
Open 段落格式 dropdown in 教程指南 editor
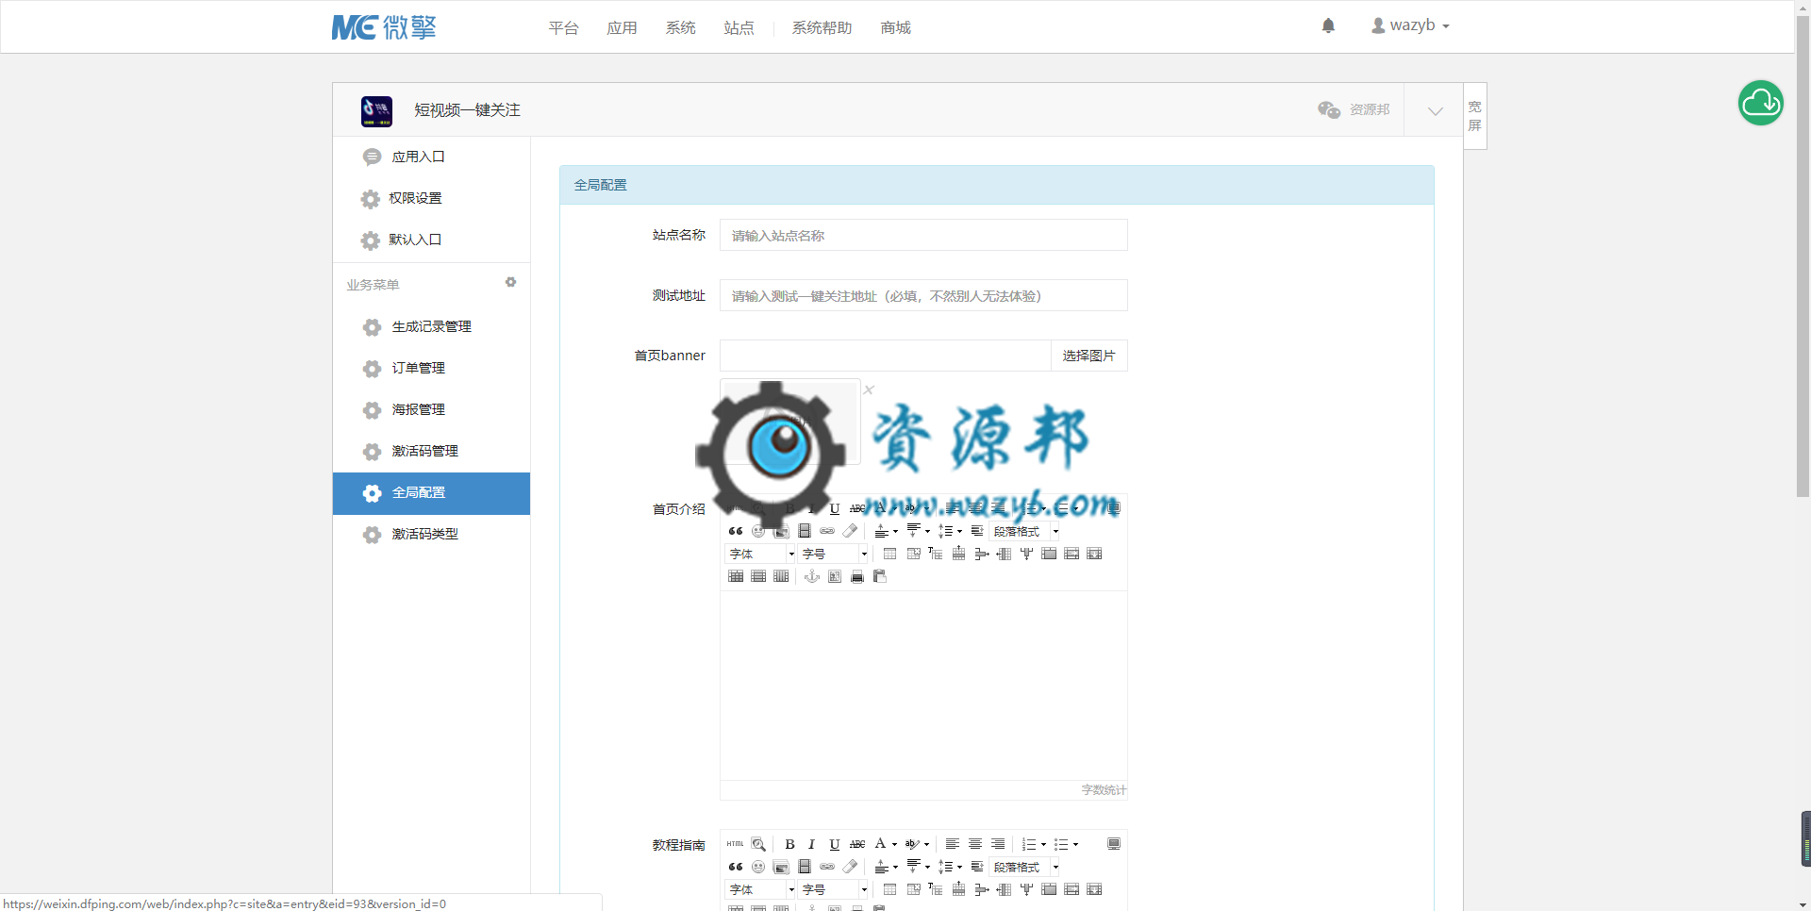[1025, 867]
